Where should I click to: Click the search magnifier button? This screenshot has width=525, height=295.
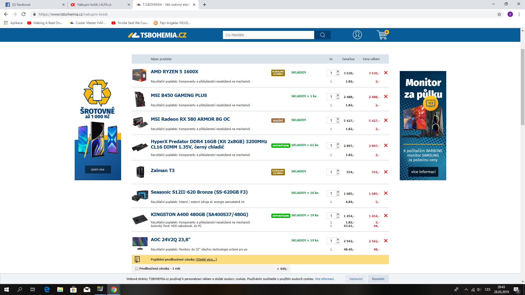(322, 35)
